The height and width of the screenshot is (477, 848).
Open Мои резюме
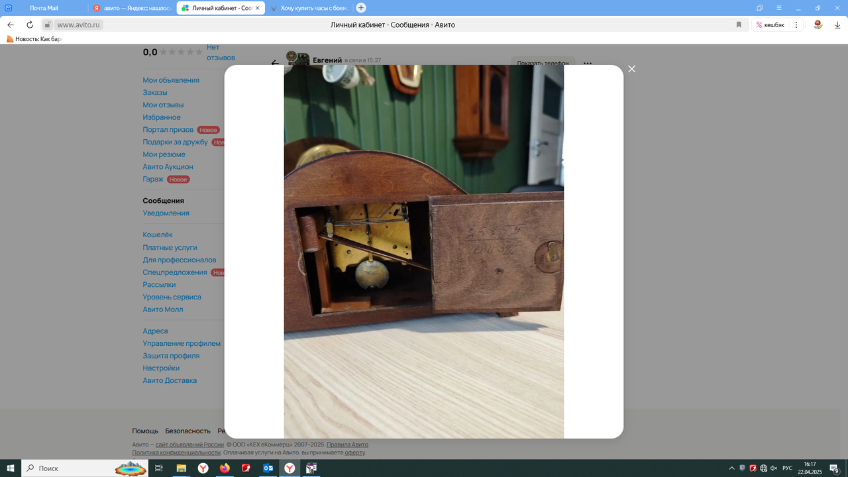click(164, 154)
